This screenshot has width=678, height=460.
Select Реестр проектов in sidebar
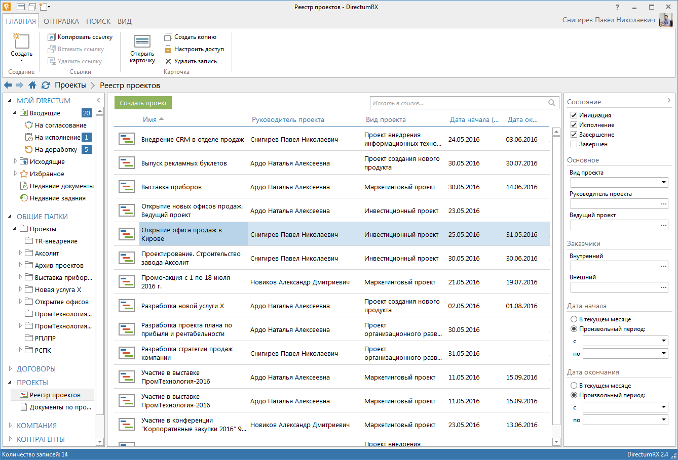tap(52, 395)
